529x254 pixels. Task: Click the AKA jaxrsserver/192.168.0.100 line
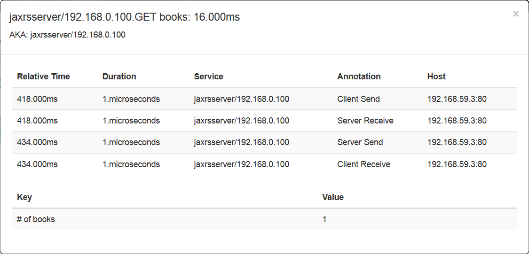[x=67, y=35]
